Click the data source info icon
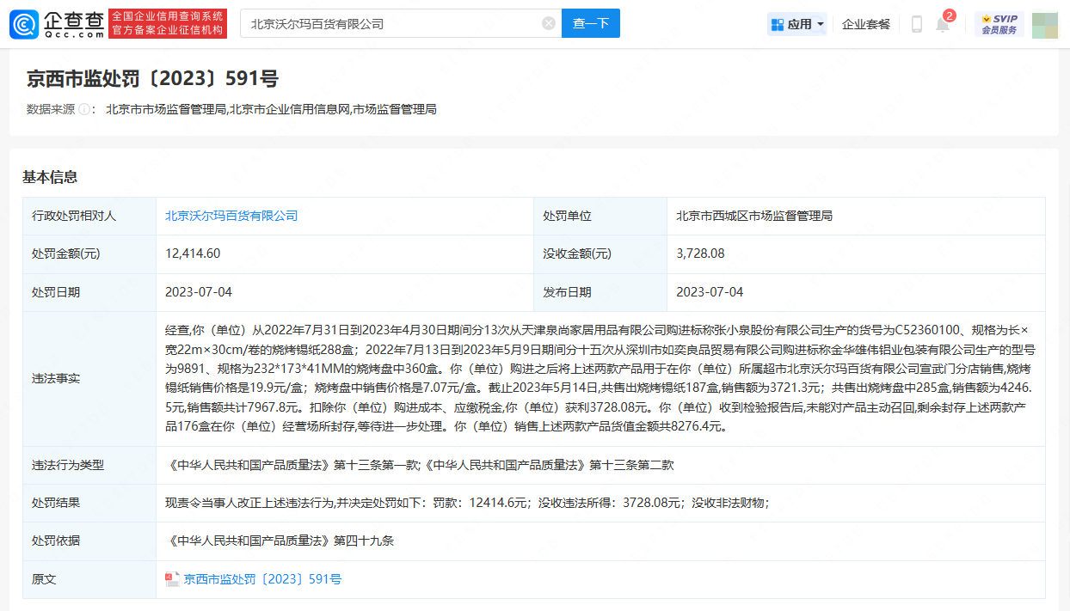1070x611 pixels. pyautogui.click(x=84, y=109)
